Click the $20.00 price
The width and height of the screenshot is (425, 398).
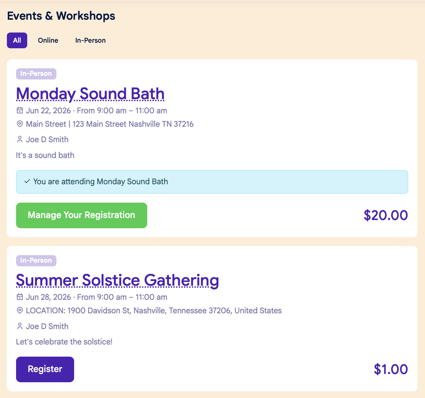tap(386, 215)
